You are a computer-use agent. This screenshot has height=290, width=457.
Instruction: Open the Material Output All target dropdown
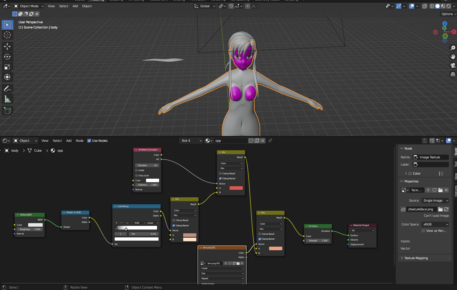(362, 230)
